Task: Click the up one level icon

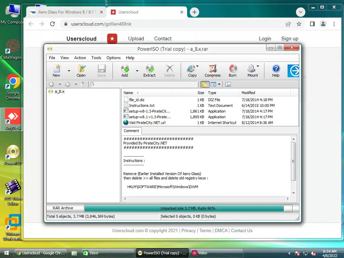Action: [83, 84]
